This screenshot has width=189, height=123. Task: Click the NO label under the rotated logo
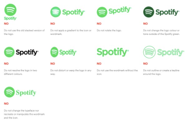[x=99, y=24]
